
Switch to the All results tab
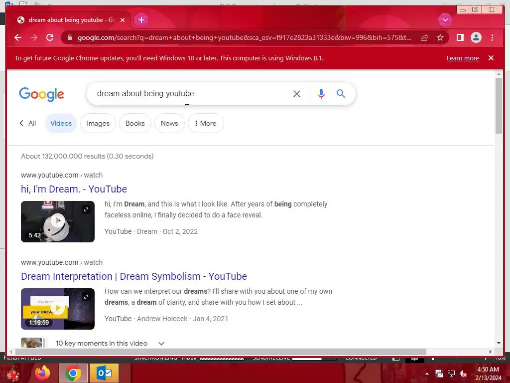[28, 124]
